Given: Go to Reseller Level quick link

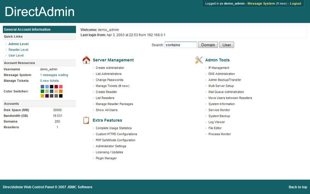Looking at the screenshot, I should click(x=18, y=50).
